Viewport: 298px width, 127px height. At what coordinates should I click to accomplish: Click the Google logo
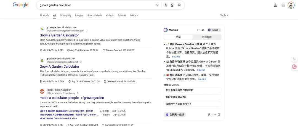(x=20, y=5)
